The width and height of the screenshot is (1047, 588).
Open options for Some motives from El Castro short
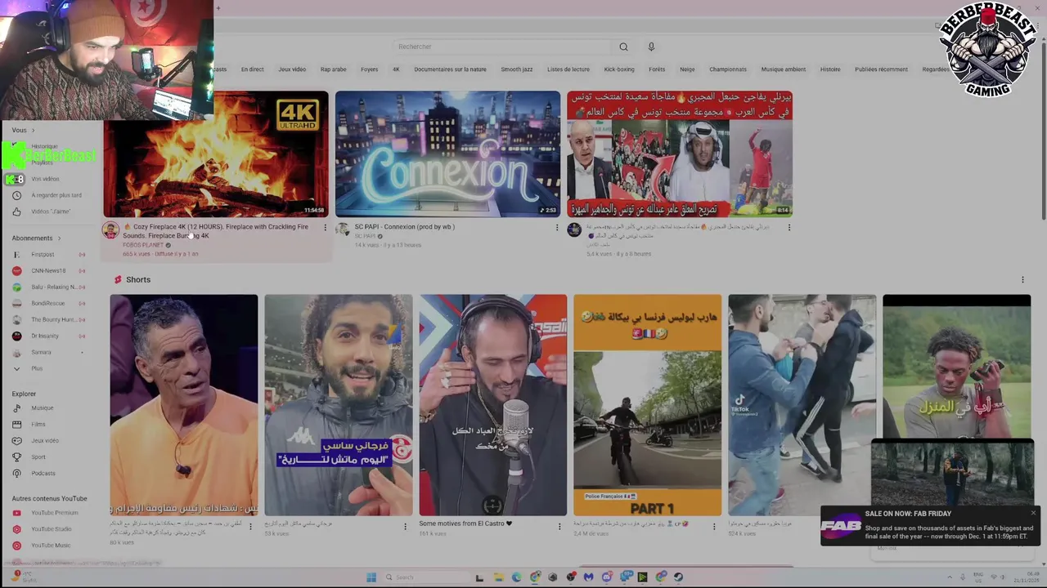pyautogui.click(x=559, y=527)
